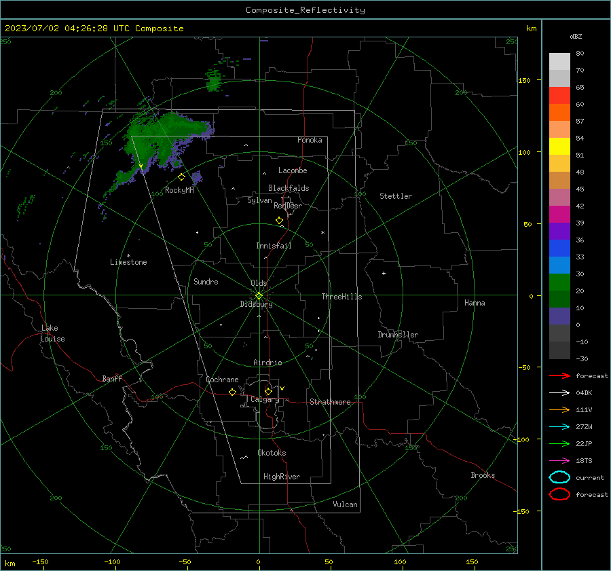
Task: Pick the white-gray swatch below 80 dBZ
Action: point(559,62)
